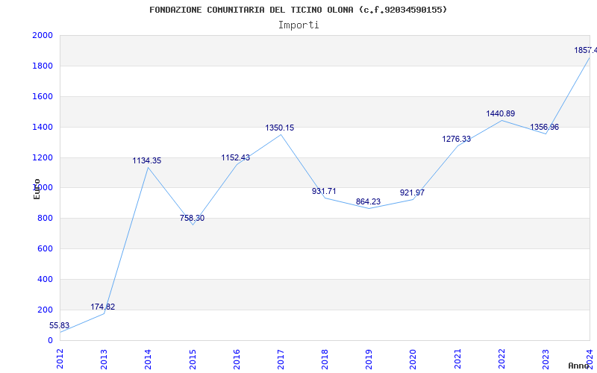Click the 'Anno' x-axis title
Screen dimensions: 597x373
pos(578,366)
